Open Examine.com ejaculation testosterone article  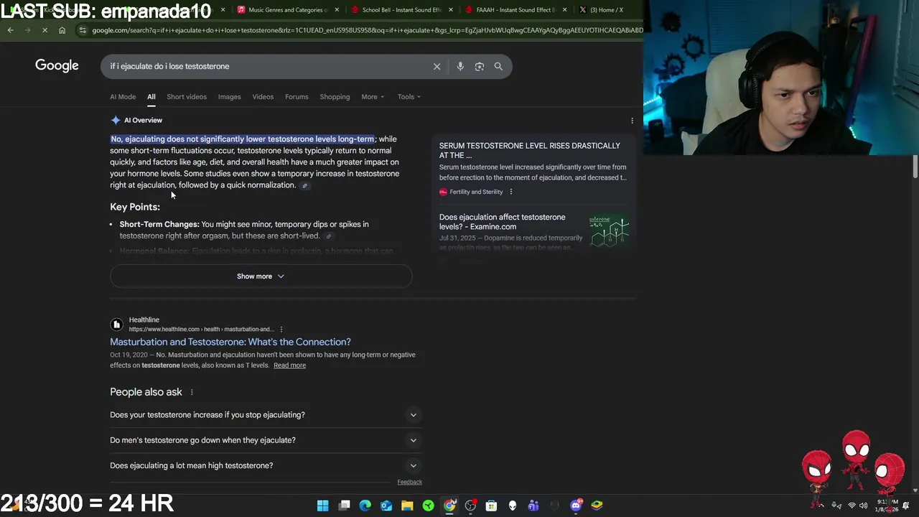click(502, 222)
